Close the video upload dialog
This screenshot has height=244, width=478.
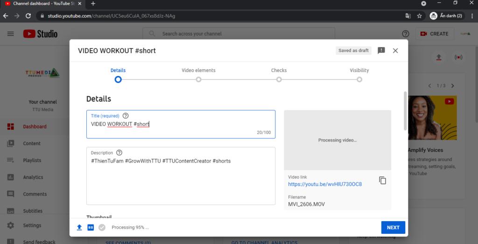395,50
